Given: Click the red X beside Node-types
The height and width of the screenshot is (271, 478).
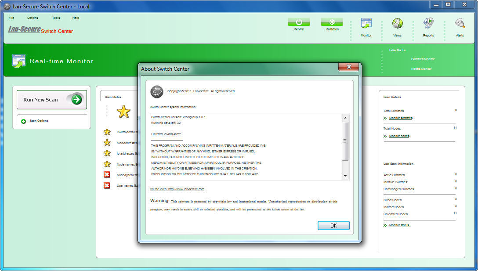Looking at the screenshot, I should click(x=107, y=175).
